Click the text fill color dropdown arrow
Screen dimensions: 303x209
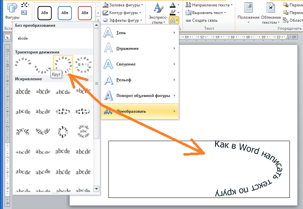(178, 5)
